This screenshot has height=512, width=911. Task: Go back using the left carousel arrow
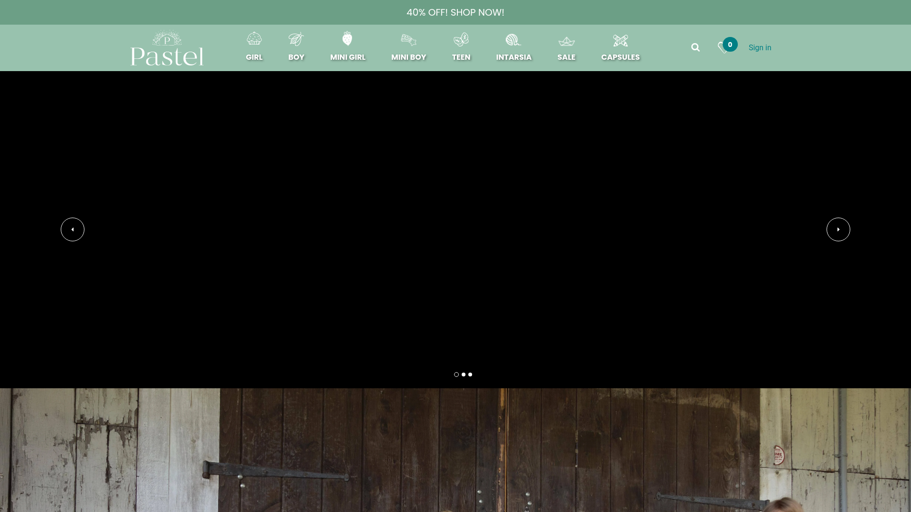(72, 229)
